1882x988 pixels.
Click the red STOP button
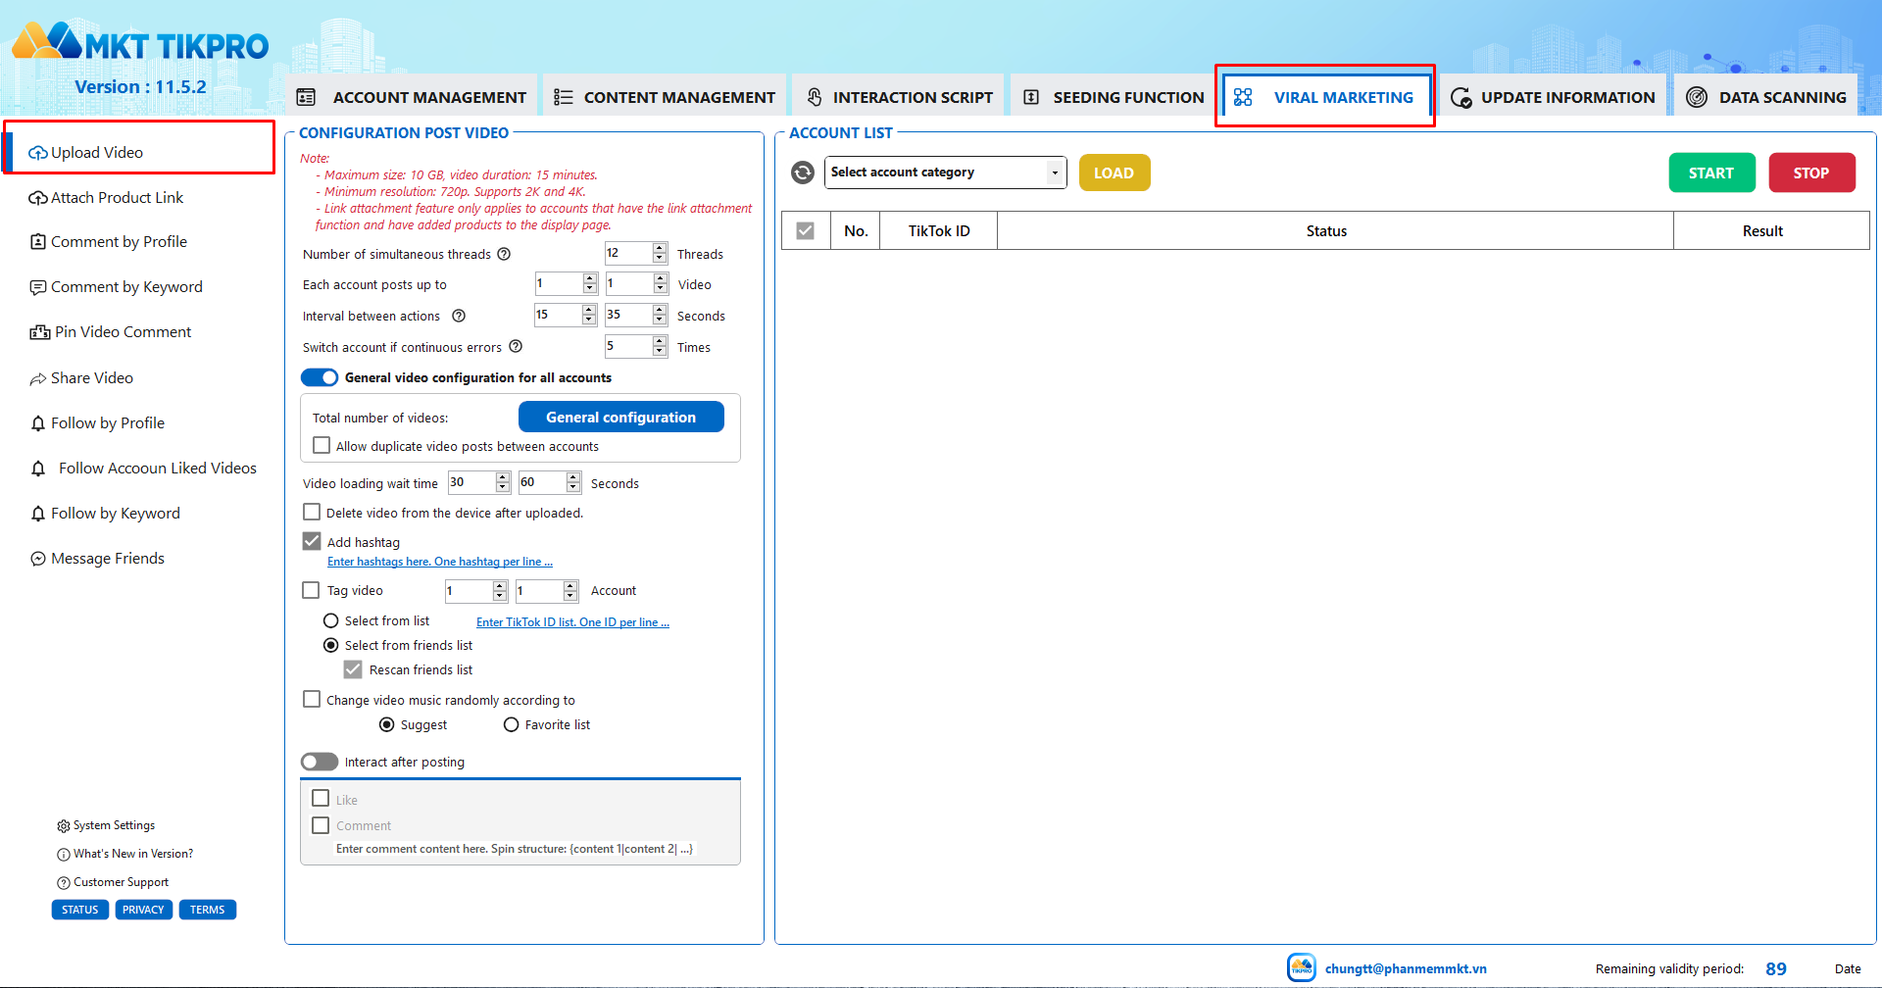tap(1811, 173)
